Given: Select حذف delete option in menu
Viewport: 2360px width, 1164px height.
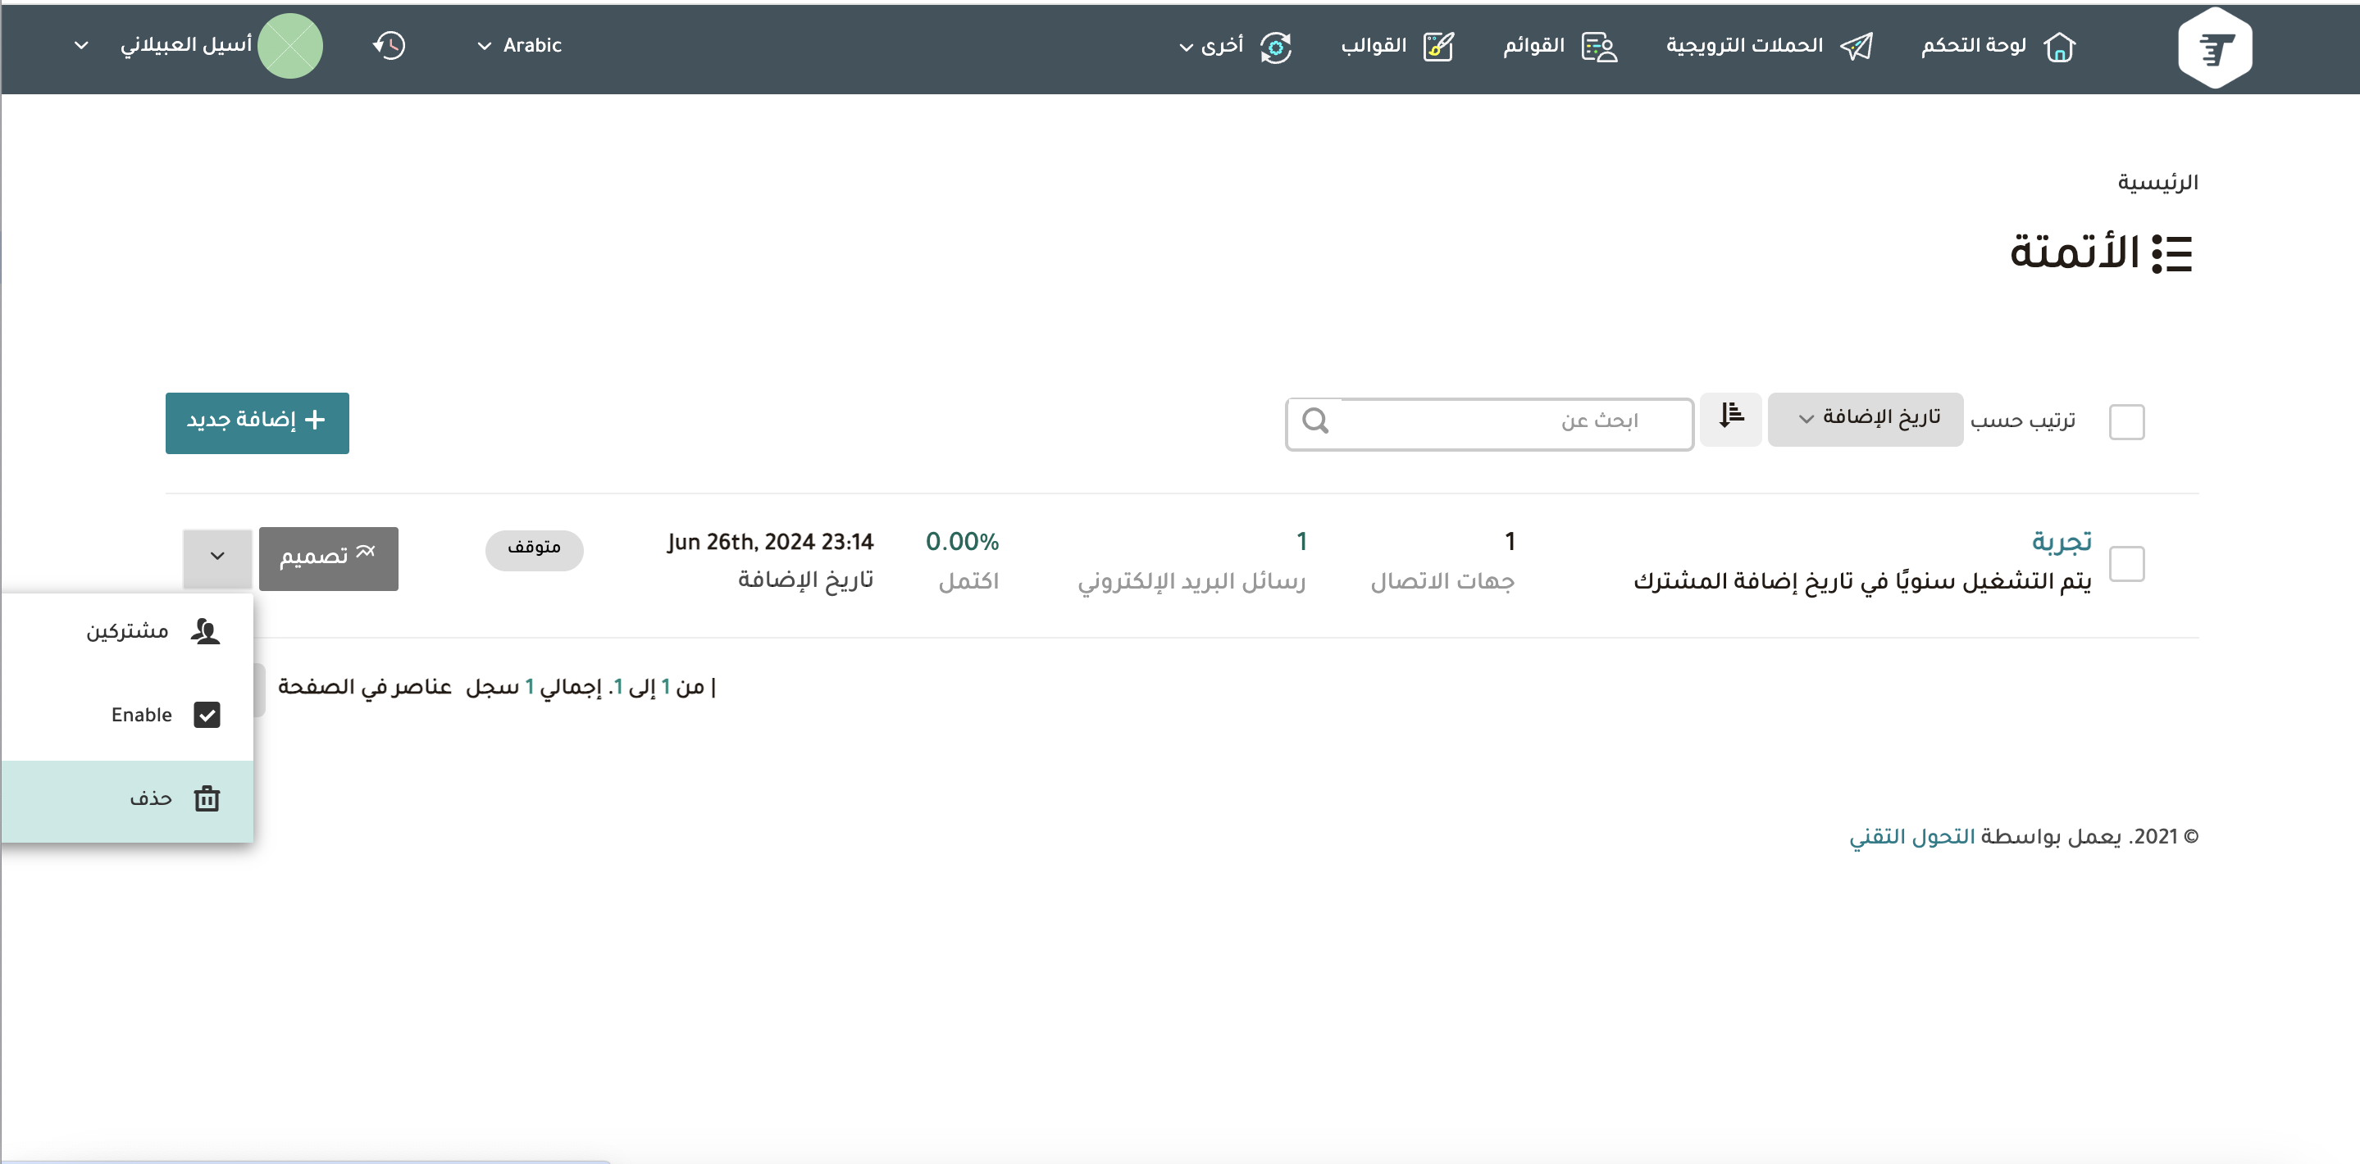Looking at the screenshot, I should (151, 798).
